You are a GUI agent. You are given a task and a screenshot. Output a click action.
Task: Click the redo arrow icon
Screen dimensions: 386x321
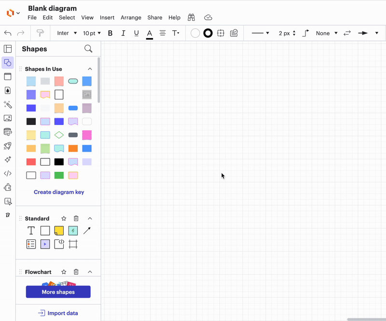[x=21, y=33]
